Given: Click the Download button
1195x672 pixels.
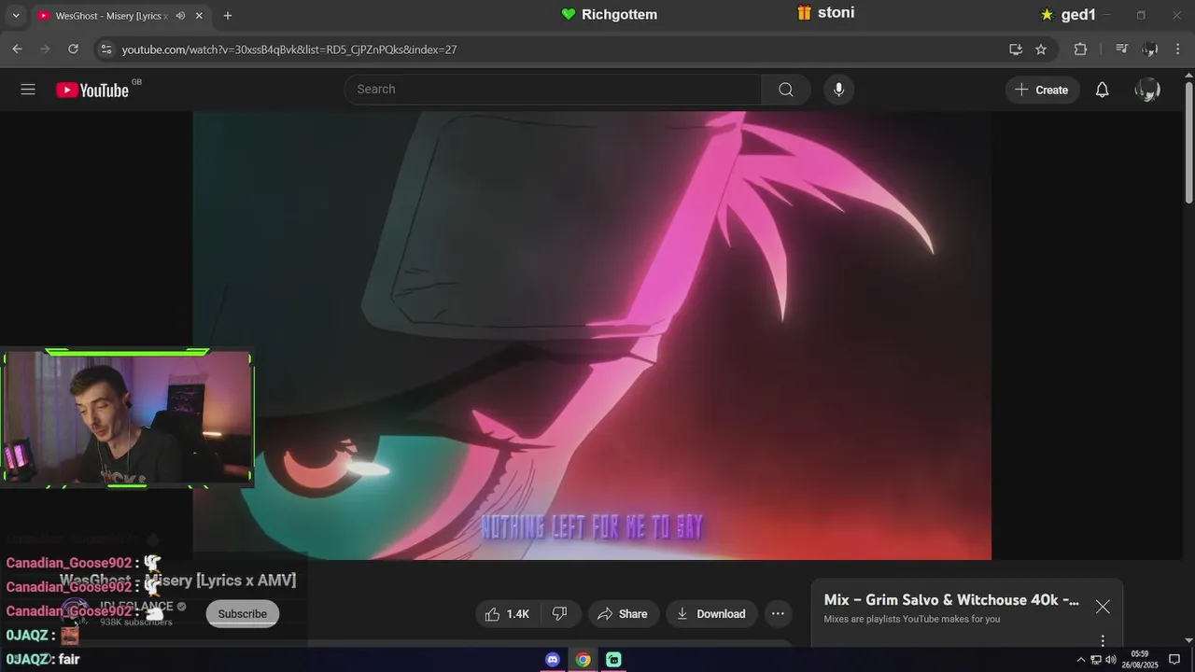Looking at the screenshot, I should coord(711,613).
